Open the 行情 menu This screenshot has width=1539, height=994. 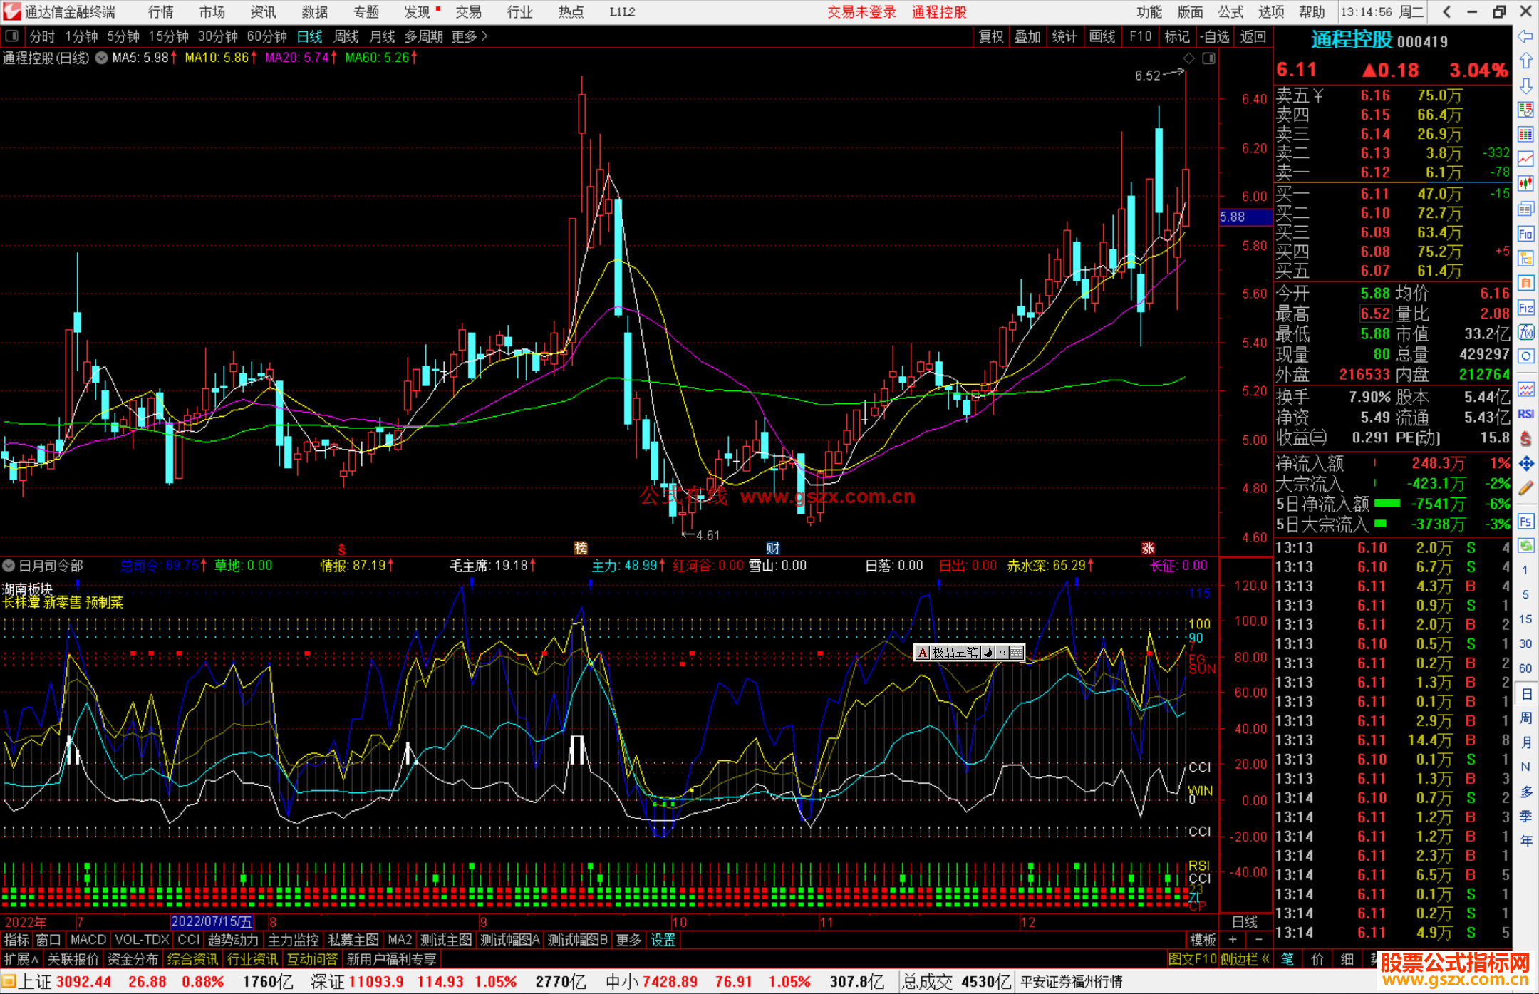pos(161,12)
